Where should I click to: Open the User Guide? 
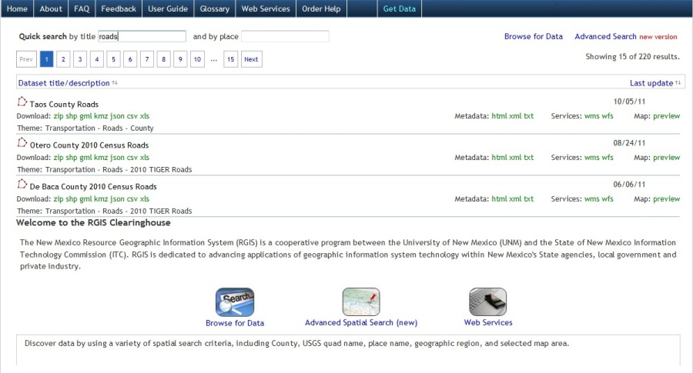168,8
